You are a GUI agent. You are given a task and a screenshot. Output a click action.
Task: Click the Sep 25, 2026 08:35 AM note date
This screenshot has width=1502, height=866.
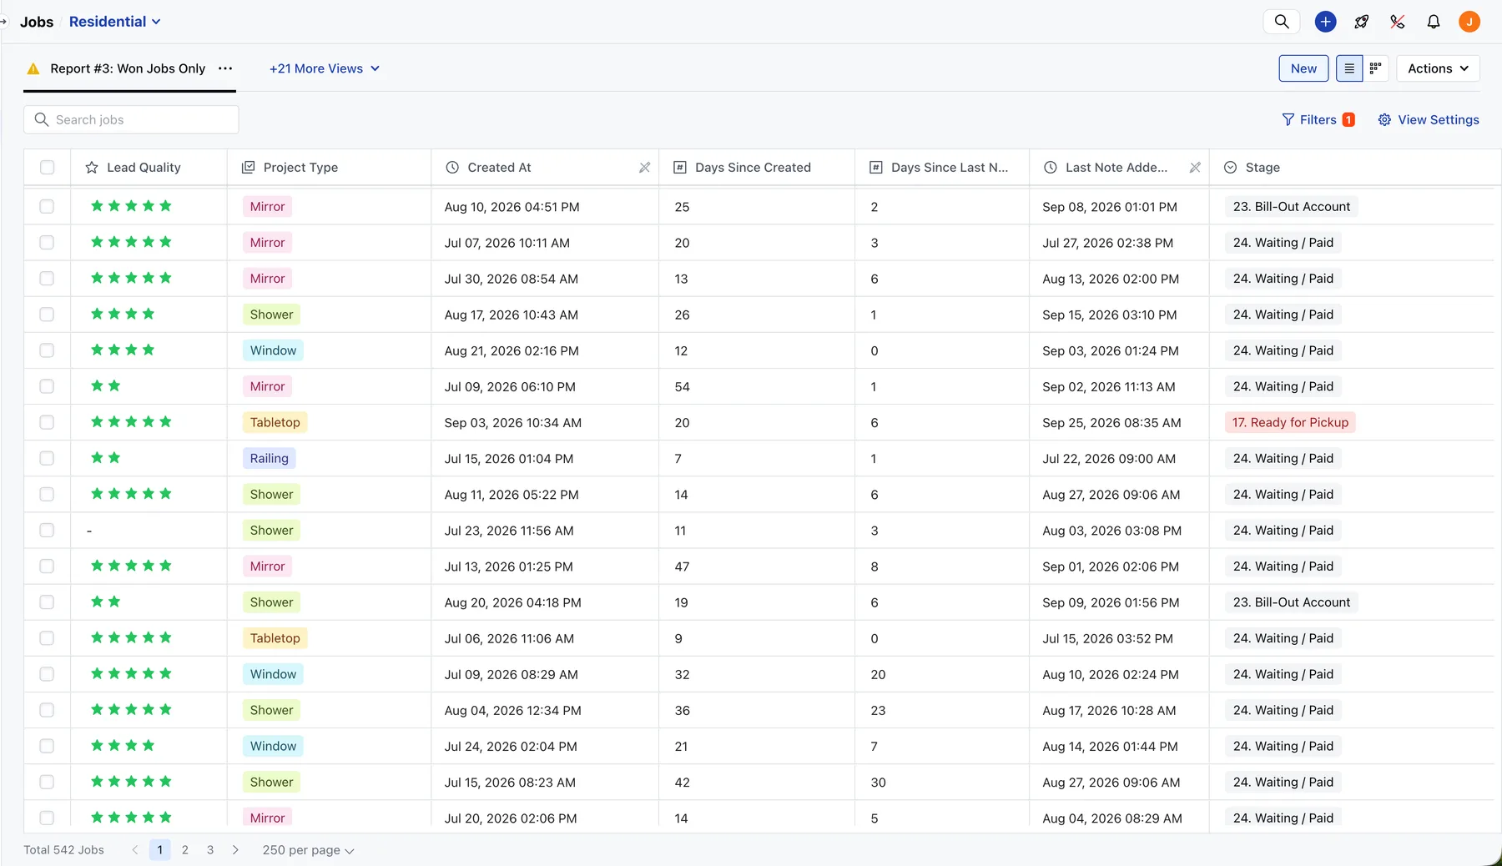[1111, 422]
